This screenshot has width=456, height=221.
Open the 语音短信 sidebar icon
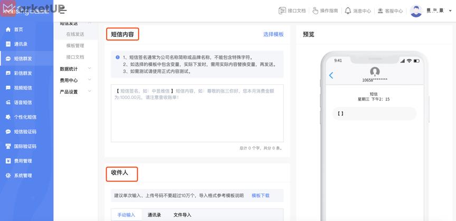tap(8, 103)
